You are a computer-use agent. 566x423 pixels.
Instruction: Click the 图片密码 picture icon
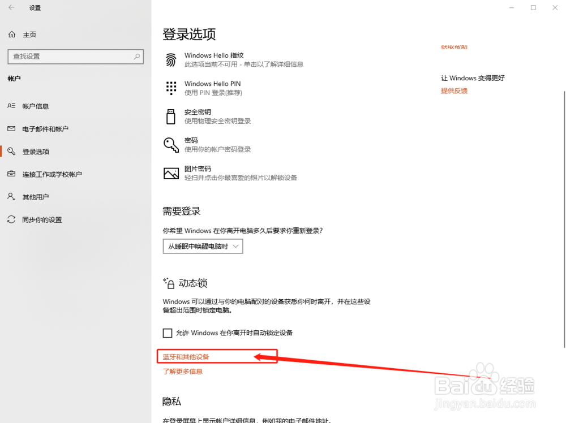pyautogui.click(x=171, y=174)
